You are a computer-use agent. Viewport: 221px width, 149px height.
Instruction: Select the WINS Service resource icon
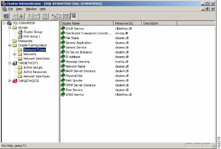63,94
